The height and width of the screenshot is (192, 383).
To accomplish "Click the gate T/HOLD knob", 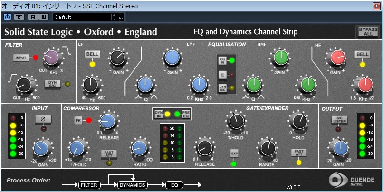I will coord(236,121).
